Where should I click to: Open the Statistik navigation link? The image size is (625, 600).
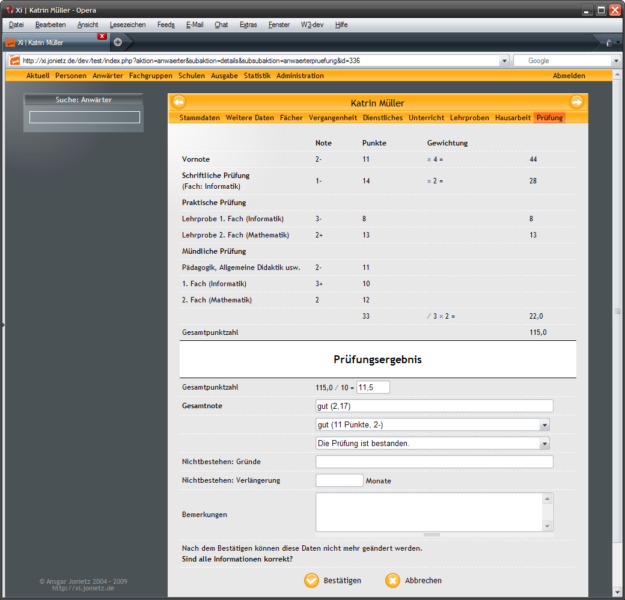click(x=257, y=76)
